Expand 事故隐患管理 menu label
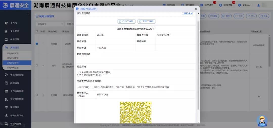Image resolution: width=273 pixels, height=128 pixels. (x=17, y=75)
